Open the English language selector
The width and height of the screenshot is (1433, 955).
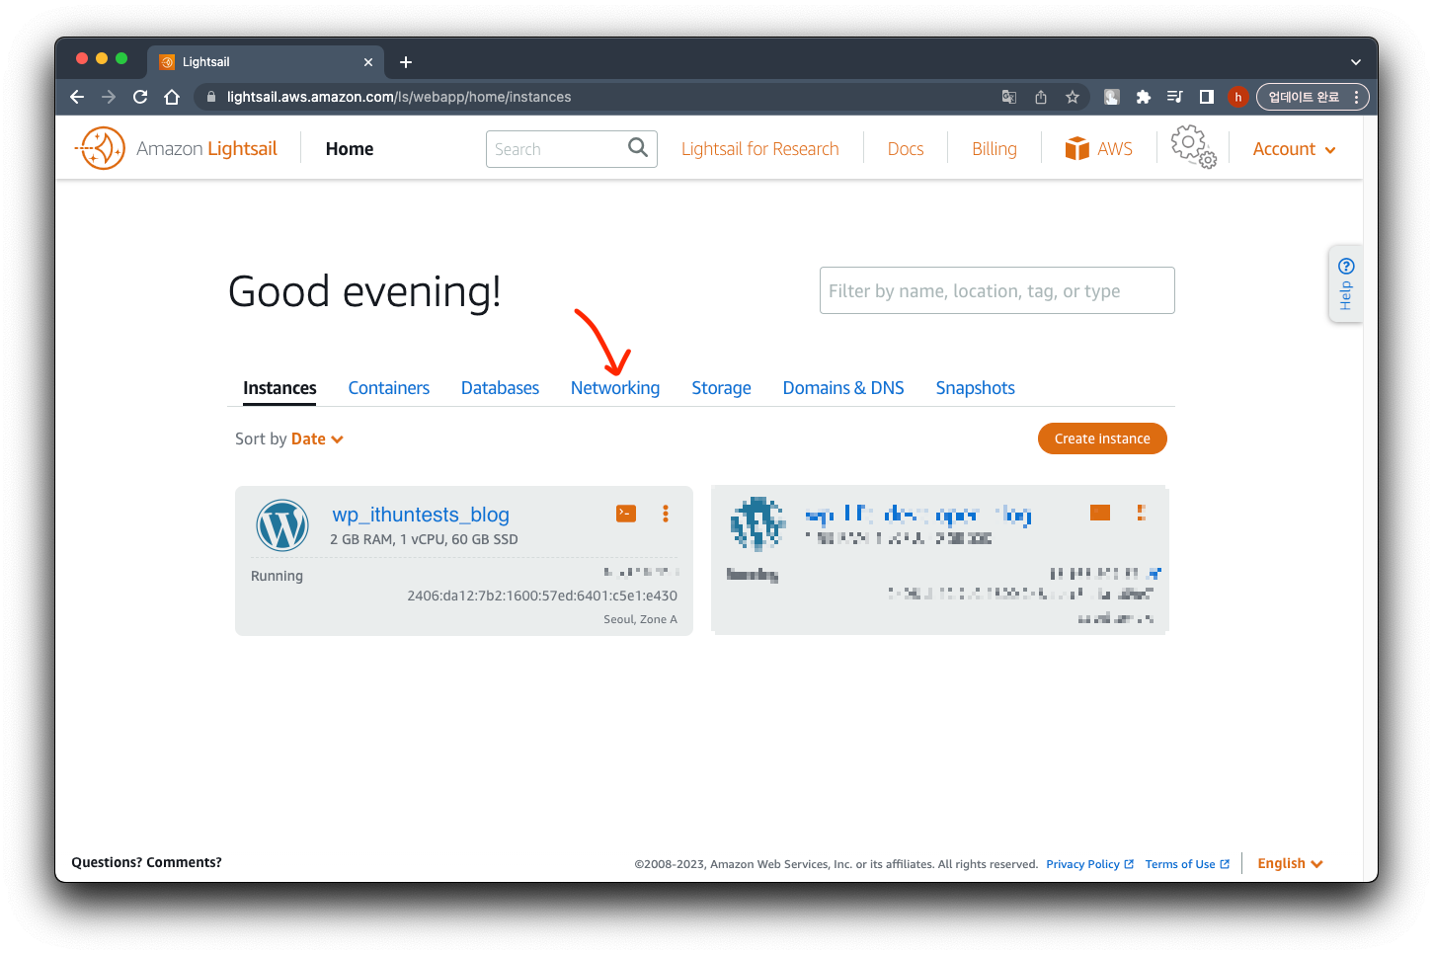(x=1290, y=863)
